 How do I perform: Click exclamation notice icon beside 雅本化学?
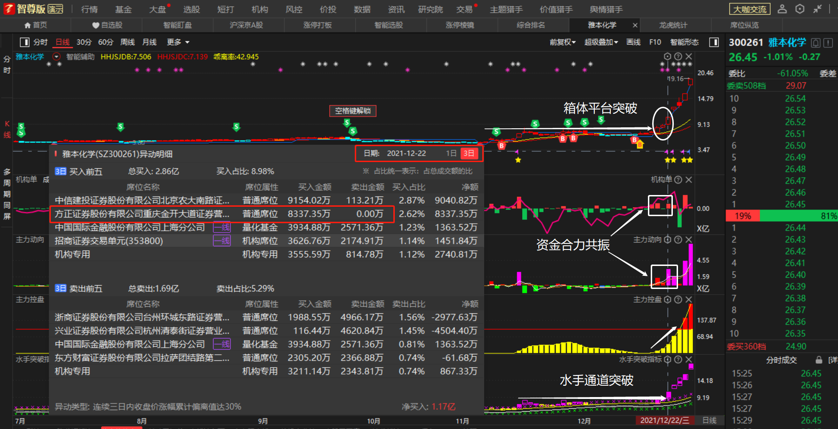828,43
